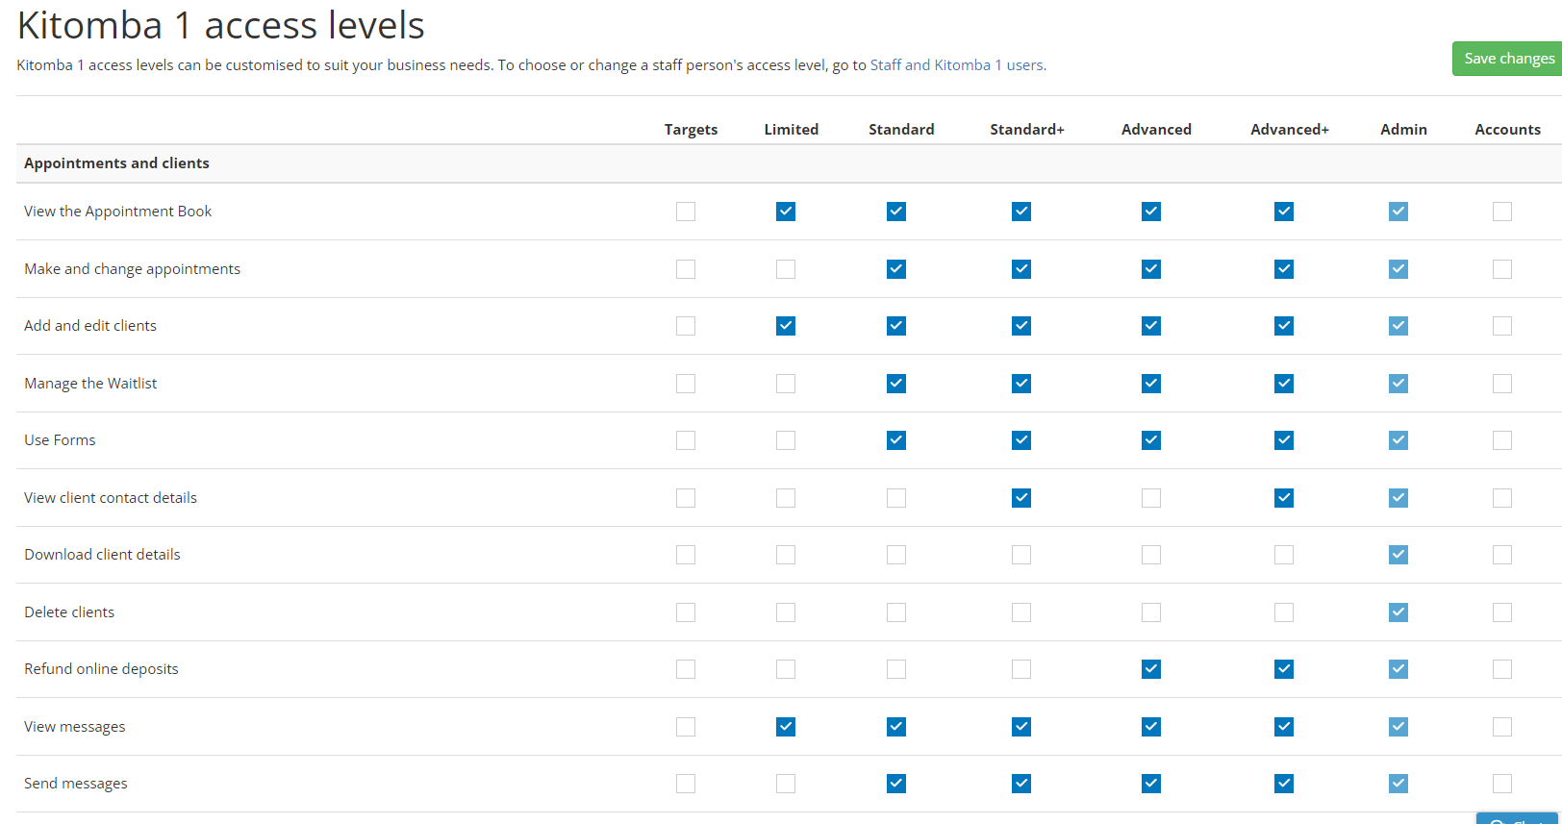Click the Advanced+ column header

point(1289,130)
